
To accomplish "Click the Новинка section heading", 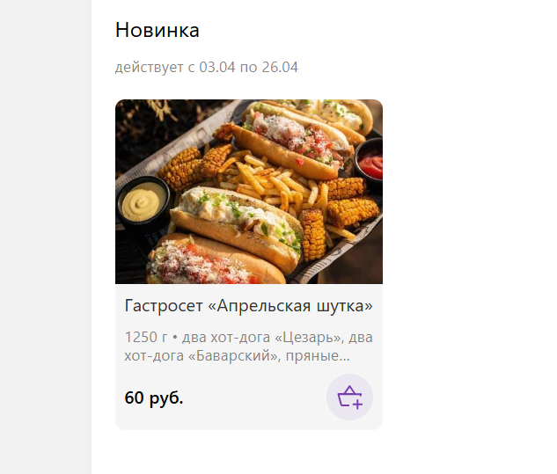I will click(x=157, y=30).
